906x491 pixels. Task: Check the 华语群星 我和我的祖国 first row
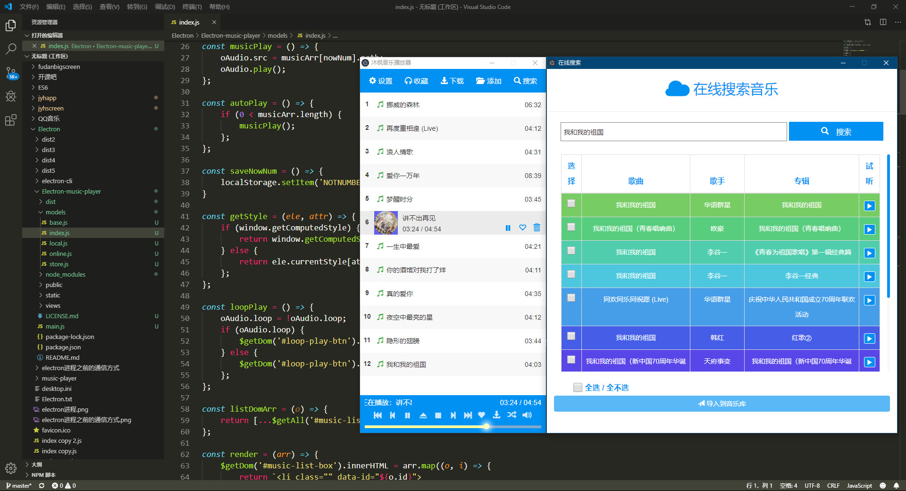click(571, 203)
